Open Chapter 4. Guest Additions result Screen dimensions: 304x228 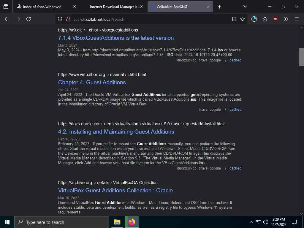[x=92, y=83]
